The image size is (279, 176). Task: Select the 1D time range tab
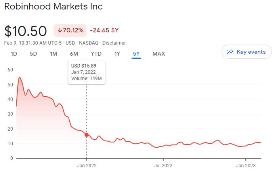[14, 54]
